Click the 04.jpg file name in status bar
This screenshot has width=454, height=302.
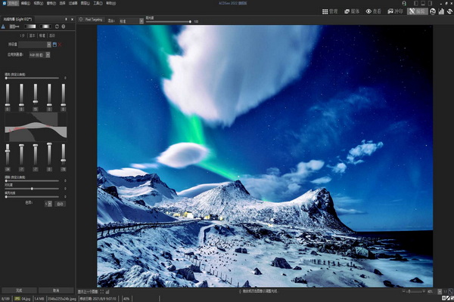[26, 298]
